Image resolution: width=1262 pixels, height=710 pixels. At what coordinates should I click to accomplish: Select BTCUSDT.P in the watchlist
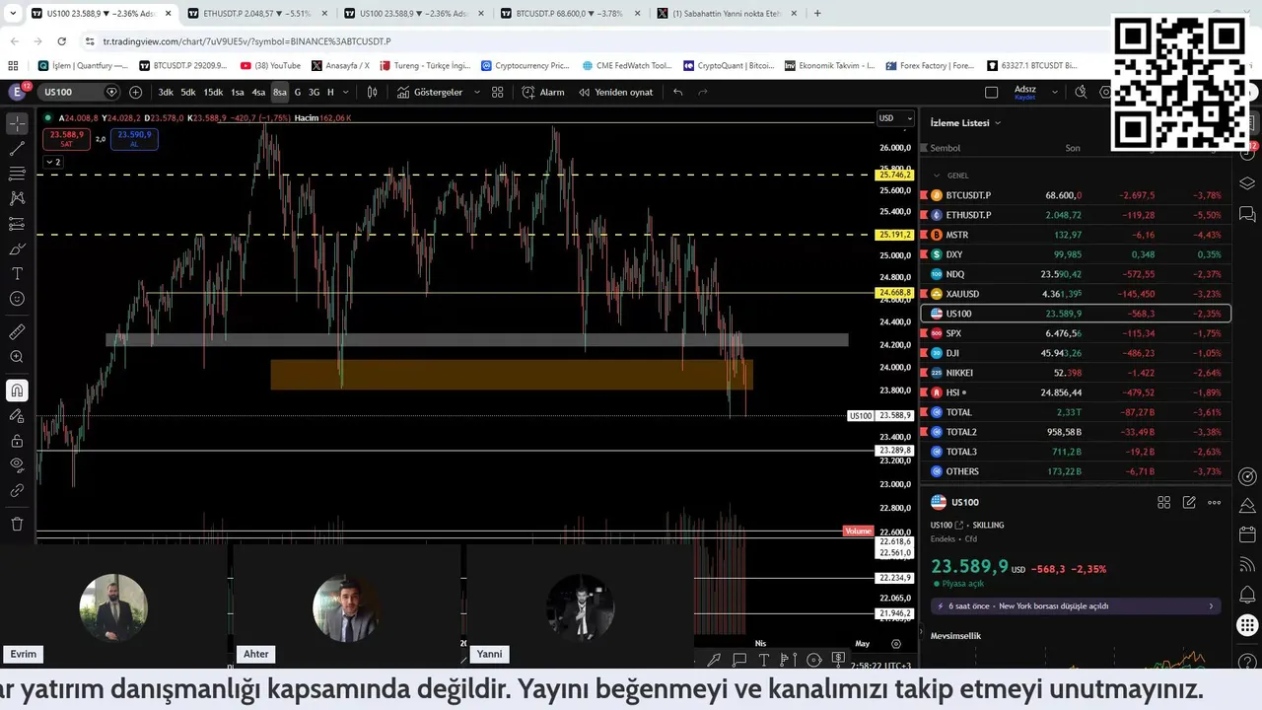1075,195
